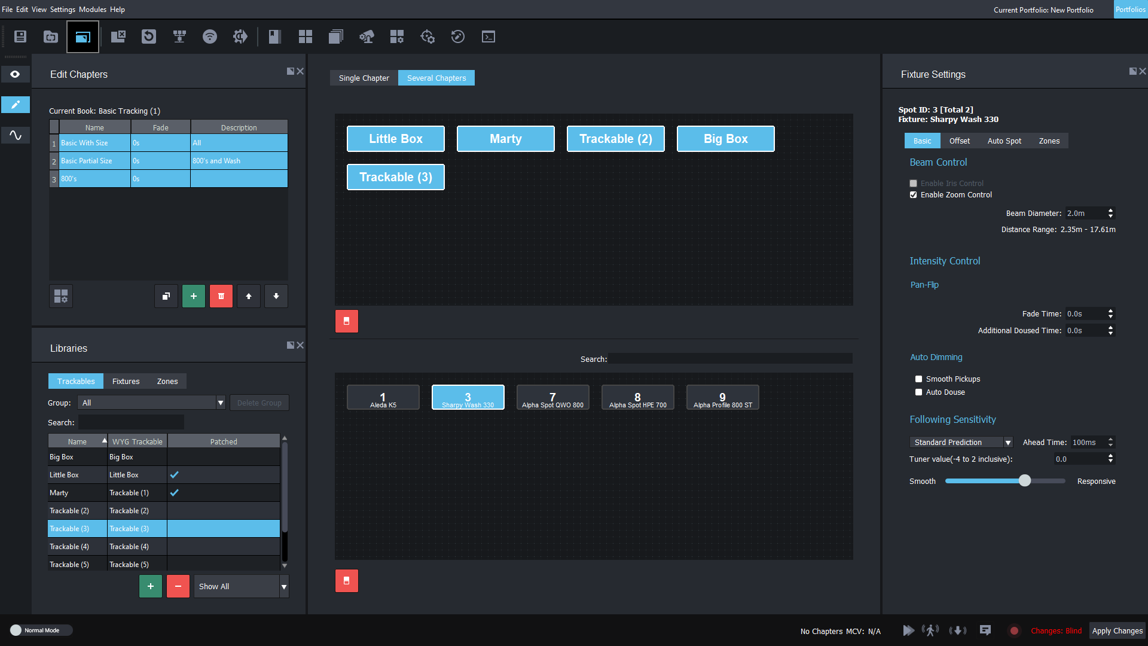Click the record button in status bar
Viewport: 1148px width, 646px height.
coord(1014,630)
